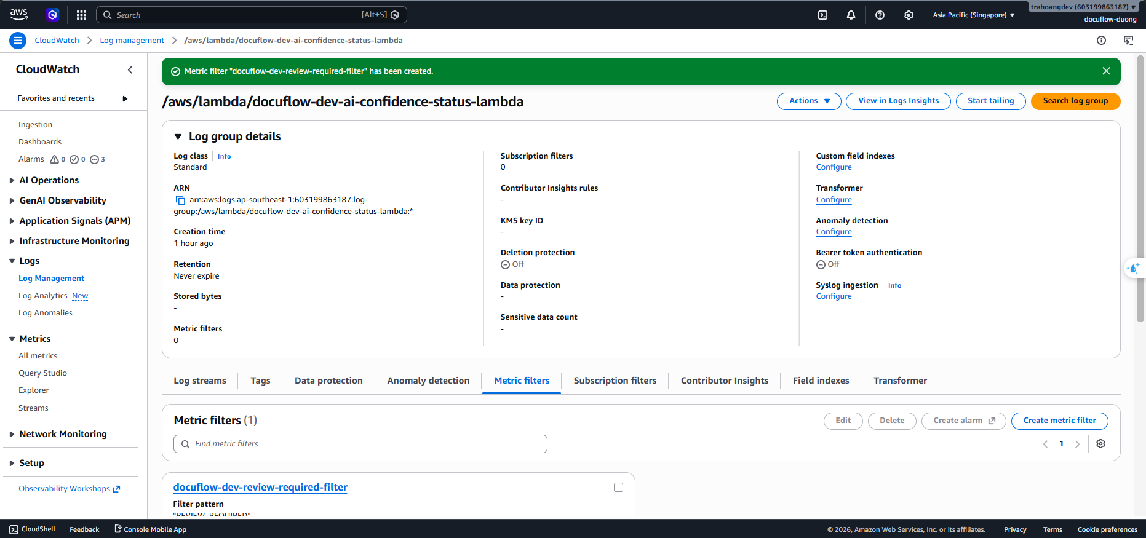
Task: Focus the top AWS search box
Action: (252, 15)
